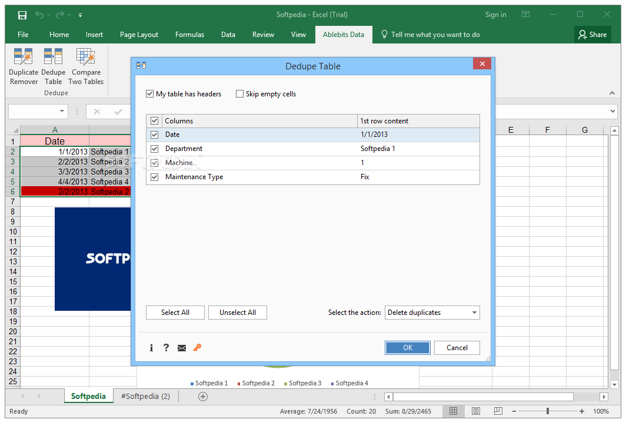
Task: Click the horizontal scrollbar track
Action: point(483,397)
